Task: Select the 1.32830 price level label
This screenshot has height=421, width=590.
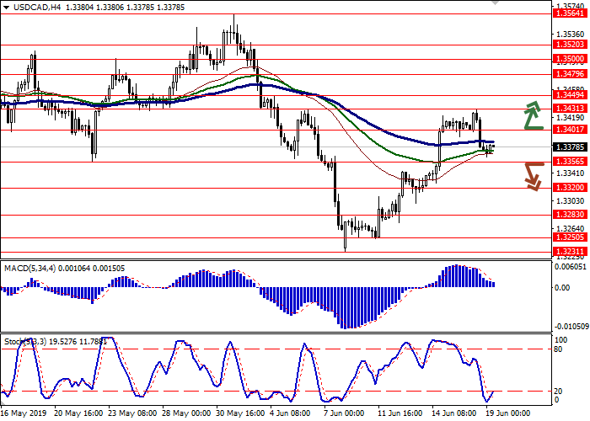Action: point(566,215)
